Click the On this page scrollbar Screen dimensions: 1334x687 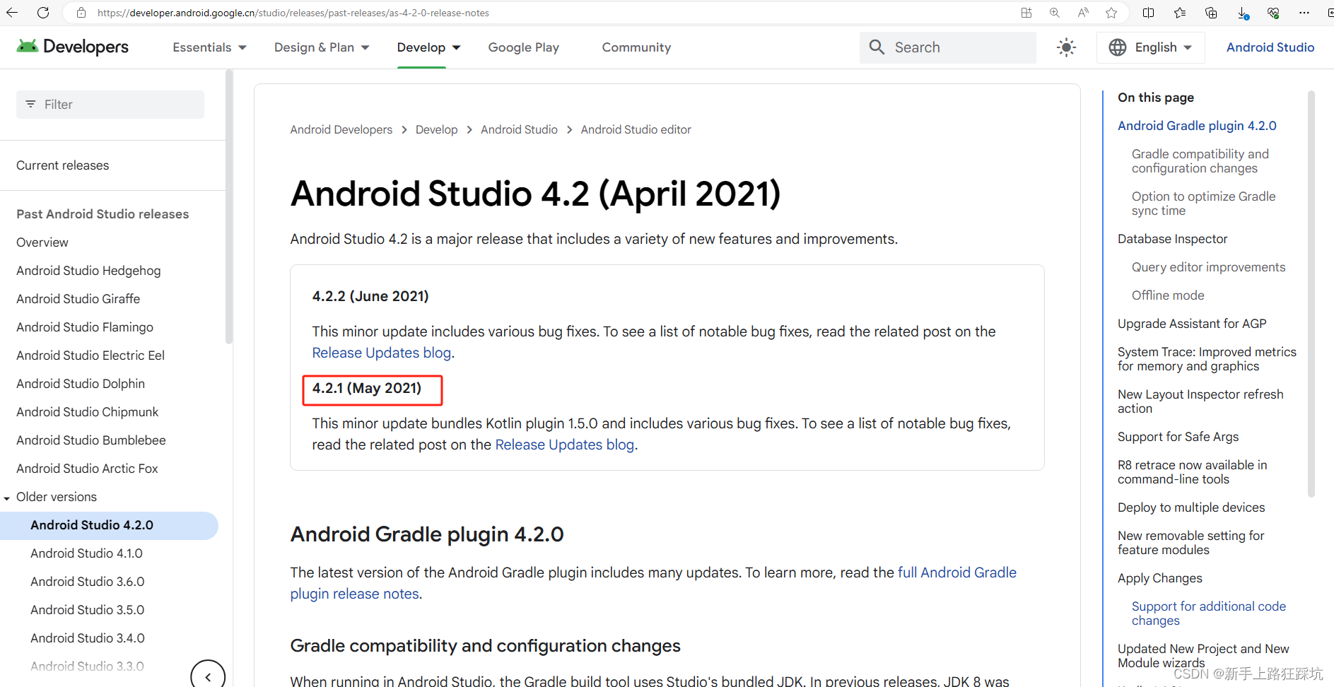(x=1311, y=294)
